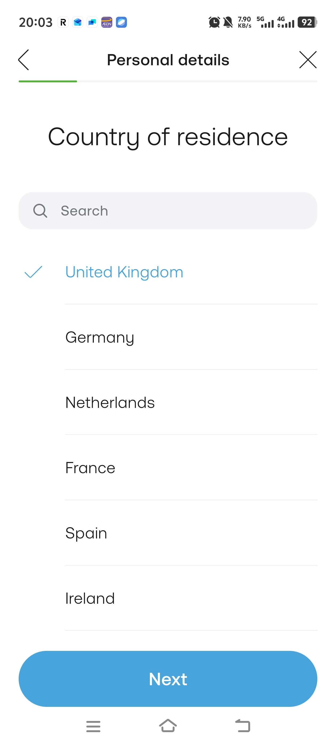Open recent apps navigation button

(x=93, y=726)
